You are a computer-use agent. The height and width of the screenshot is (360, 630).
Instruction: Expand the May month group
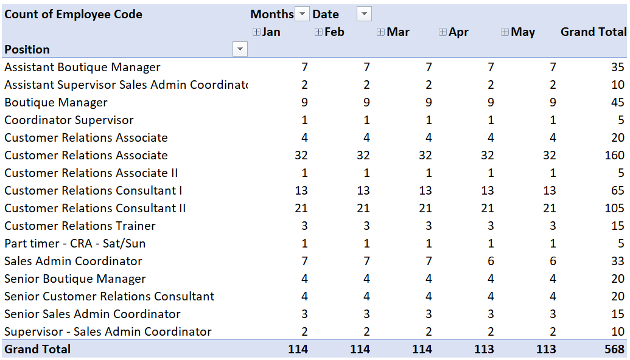tap(505, 32)
